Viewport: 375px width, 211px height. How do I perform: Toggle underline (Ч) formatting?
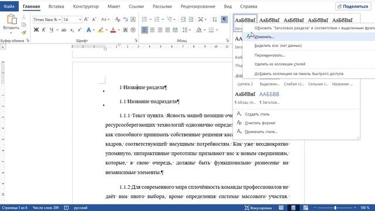52,30
